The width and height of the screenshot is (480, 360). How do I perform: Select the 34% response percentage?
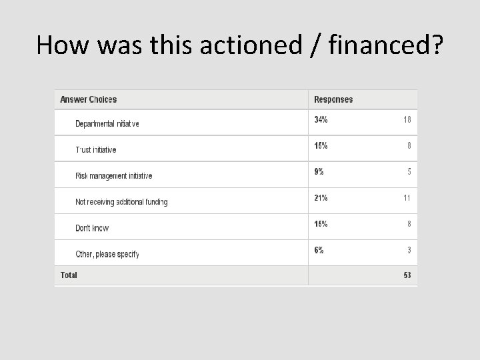click(321, 119)
